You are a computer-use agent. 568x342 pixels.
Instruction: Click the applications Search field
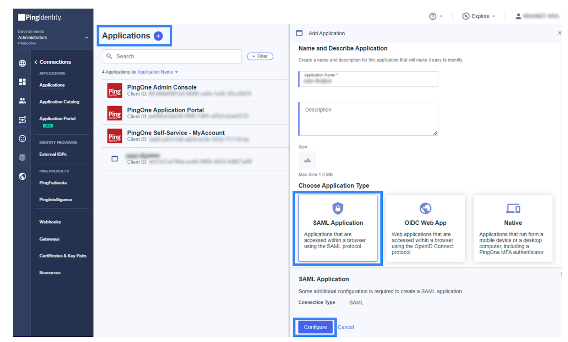(x=172, y=56)
